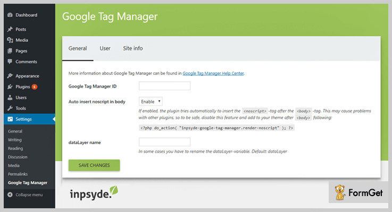Click the 'Google Tag Manager ID' label
The width and height of the screenshot is (392, 212).
pos(93,86)
